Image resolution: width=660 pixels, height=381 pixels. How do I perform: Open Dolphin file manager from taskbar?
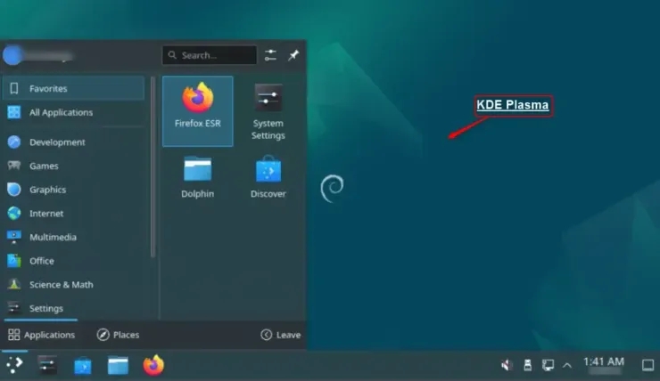click(x=118, y=365)
